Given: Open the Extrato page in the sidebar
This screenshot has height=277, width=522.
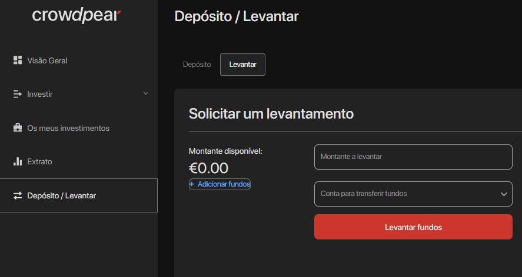Looking at the screenshot, I should pos(39,161).
